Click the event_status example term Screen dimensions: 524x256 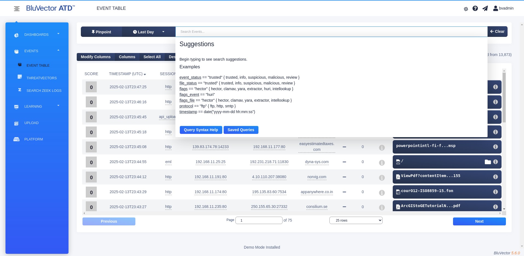click(190, 77)
